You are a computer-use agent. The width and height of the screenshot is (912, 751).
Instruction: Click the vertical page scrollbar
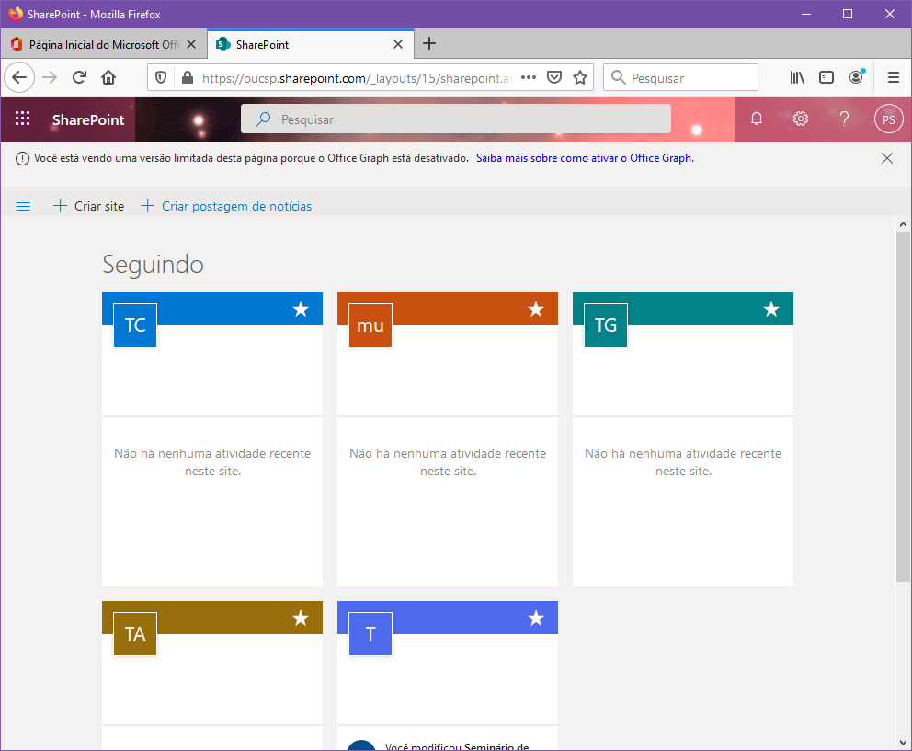click(x=903, y=404)
